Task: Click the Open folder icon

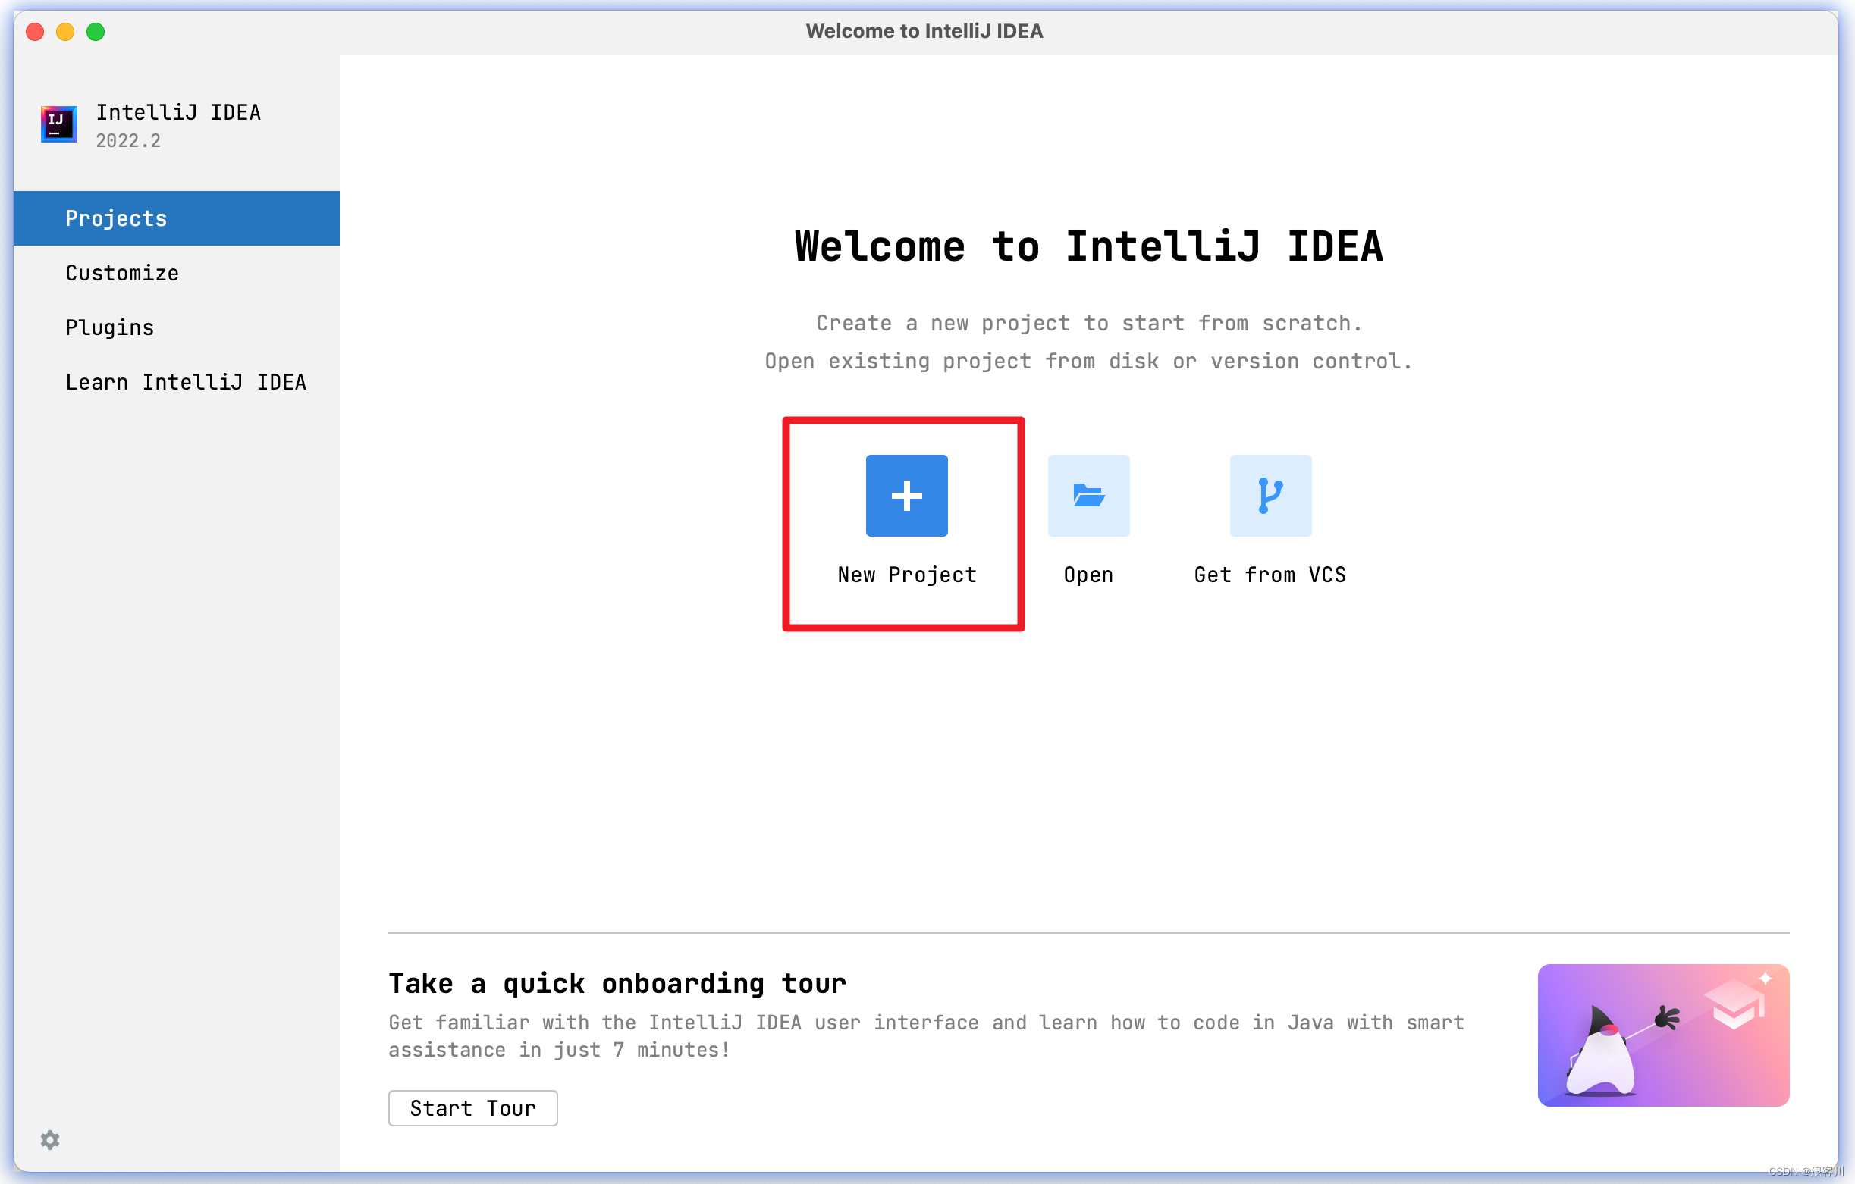Action: click(1088, 495)
